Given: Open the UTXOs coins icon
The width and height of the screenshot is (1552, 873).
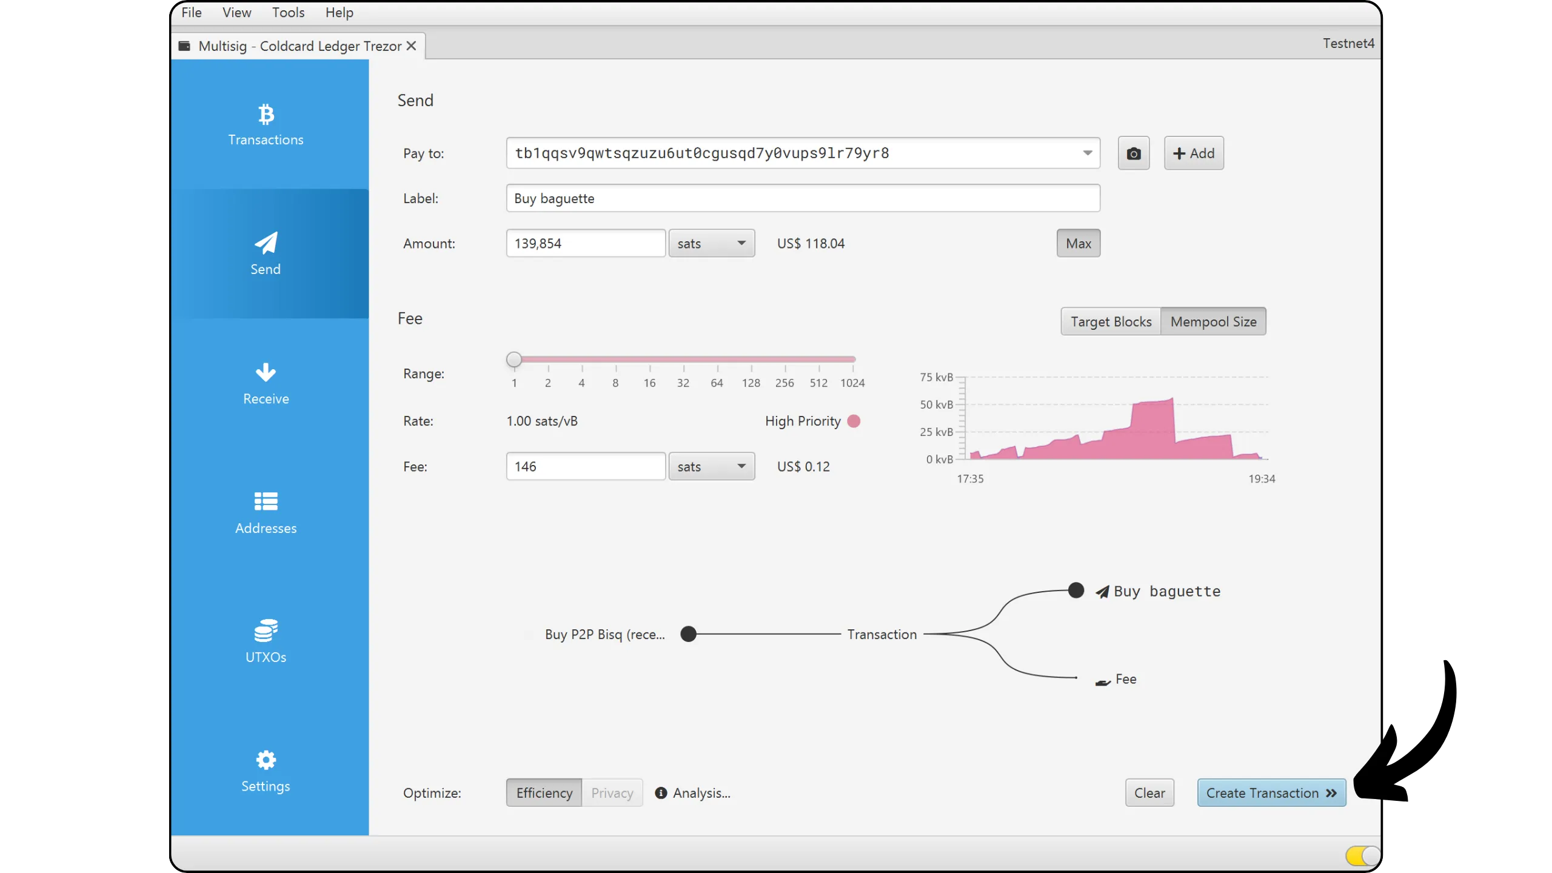Looking at the screenshot, I should tap(266, 631).
